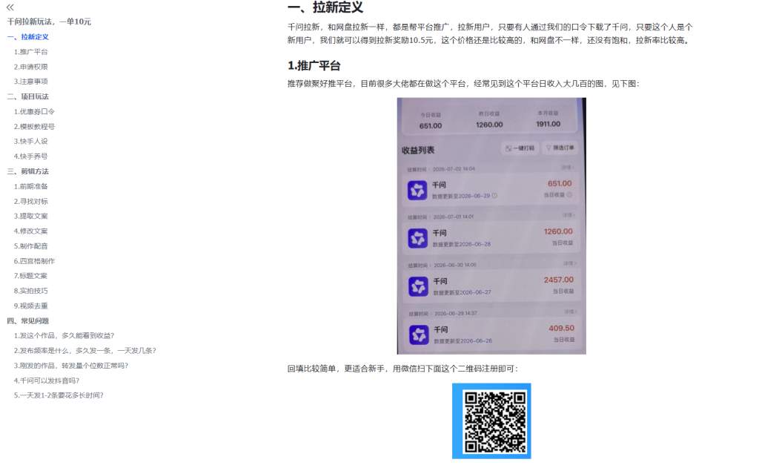759x468 pixels.
Task: Click 详情 link on the 409.50 record
Action: pyautogui.click(x=570, y=312)
